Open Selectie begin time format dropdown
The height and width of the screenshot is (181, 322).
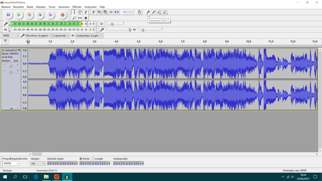(x=77, y=163)
